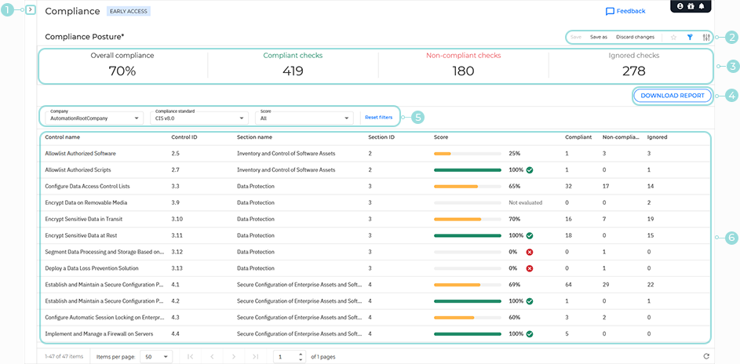Click the greyed-out Save button
This screenshot has width=740, height=364.
click(x=576, y=37)
